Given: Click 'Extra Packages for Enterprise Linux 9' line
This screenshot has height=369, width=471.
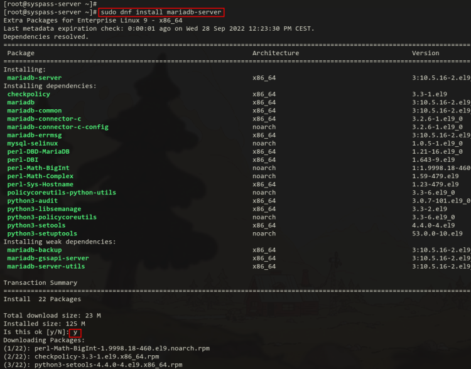Looking at the screenshot, I should 93,21.
